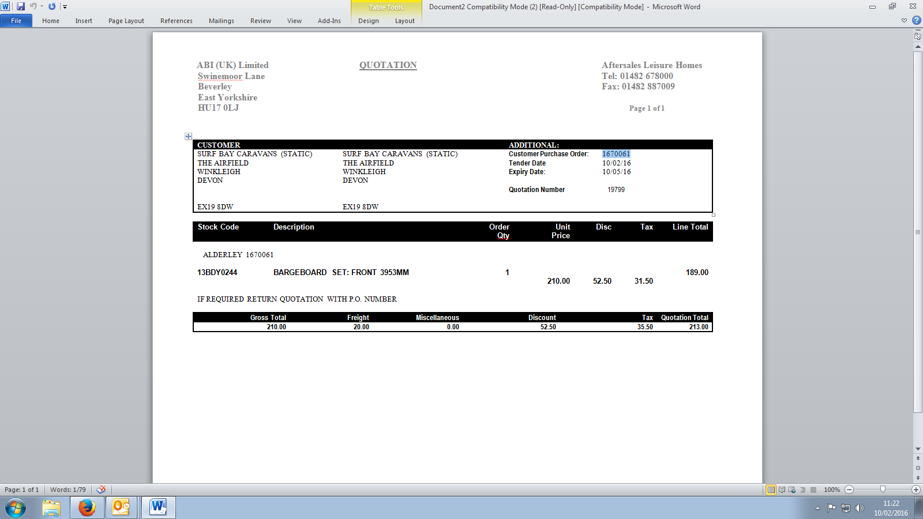Click the highlighted purchase order number 1670061
923x519 pixels.
tap(616, 154)
